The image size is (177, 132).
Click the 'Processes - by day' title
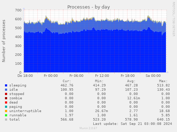pyautogui.click(x=89, y=7)
